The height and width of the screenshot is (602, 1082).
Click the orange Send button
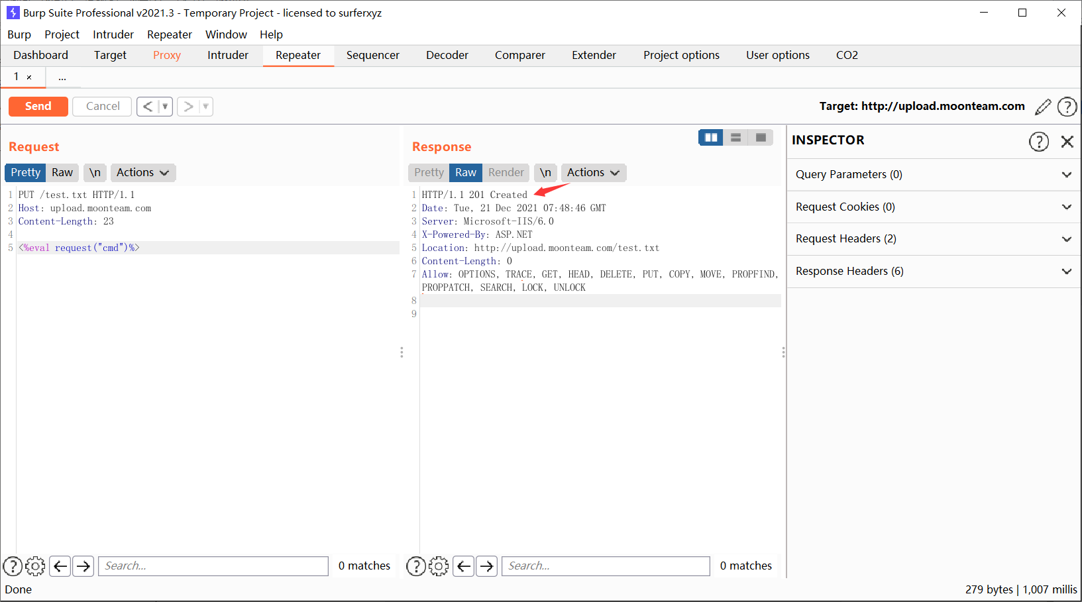coord(38,106)
